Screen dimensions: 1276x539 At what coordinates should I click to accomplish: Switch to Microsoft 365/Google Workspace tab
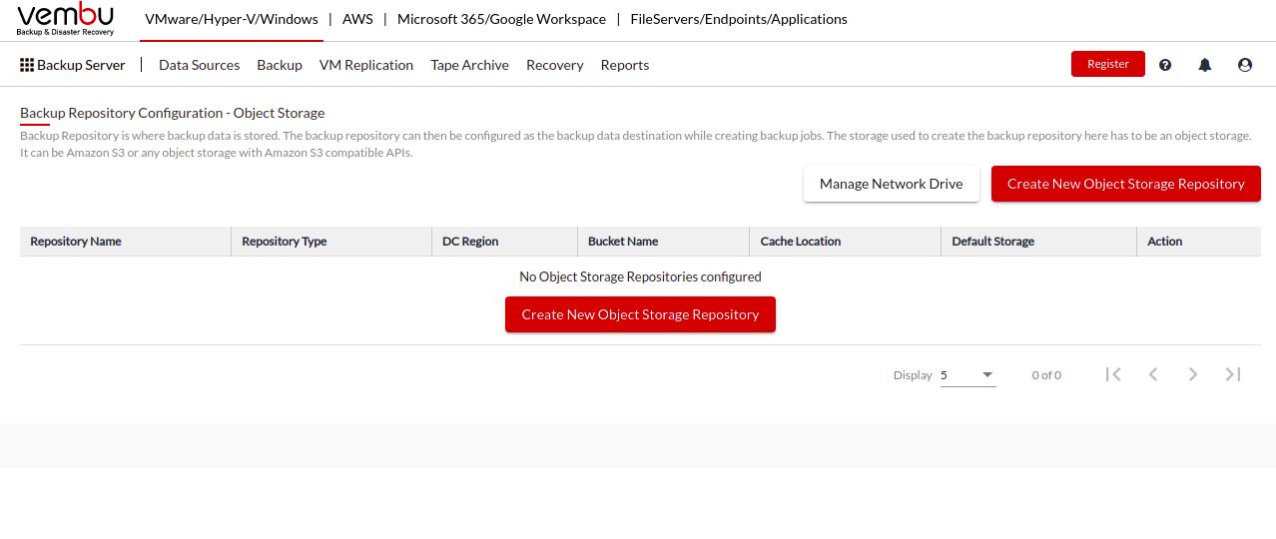point(501,19)
